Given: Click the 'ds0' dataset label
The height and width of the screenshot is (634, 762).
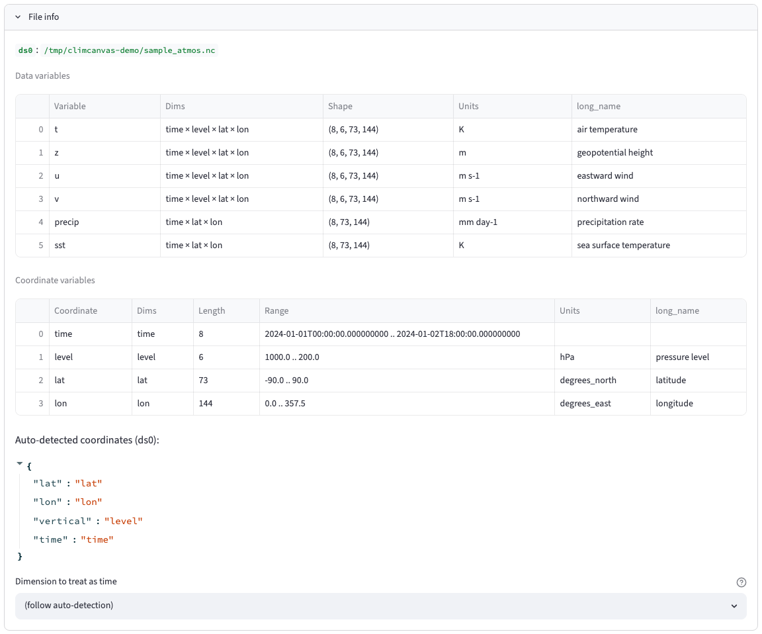Looking at the screenshot, I should point(25,50).
